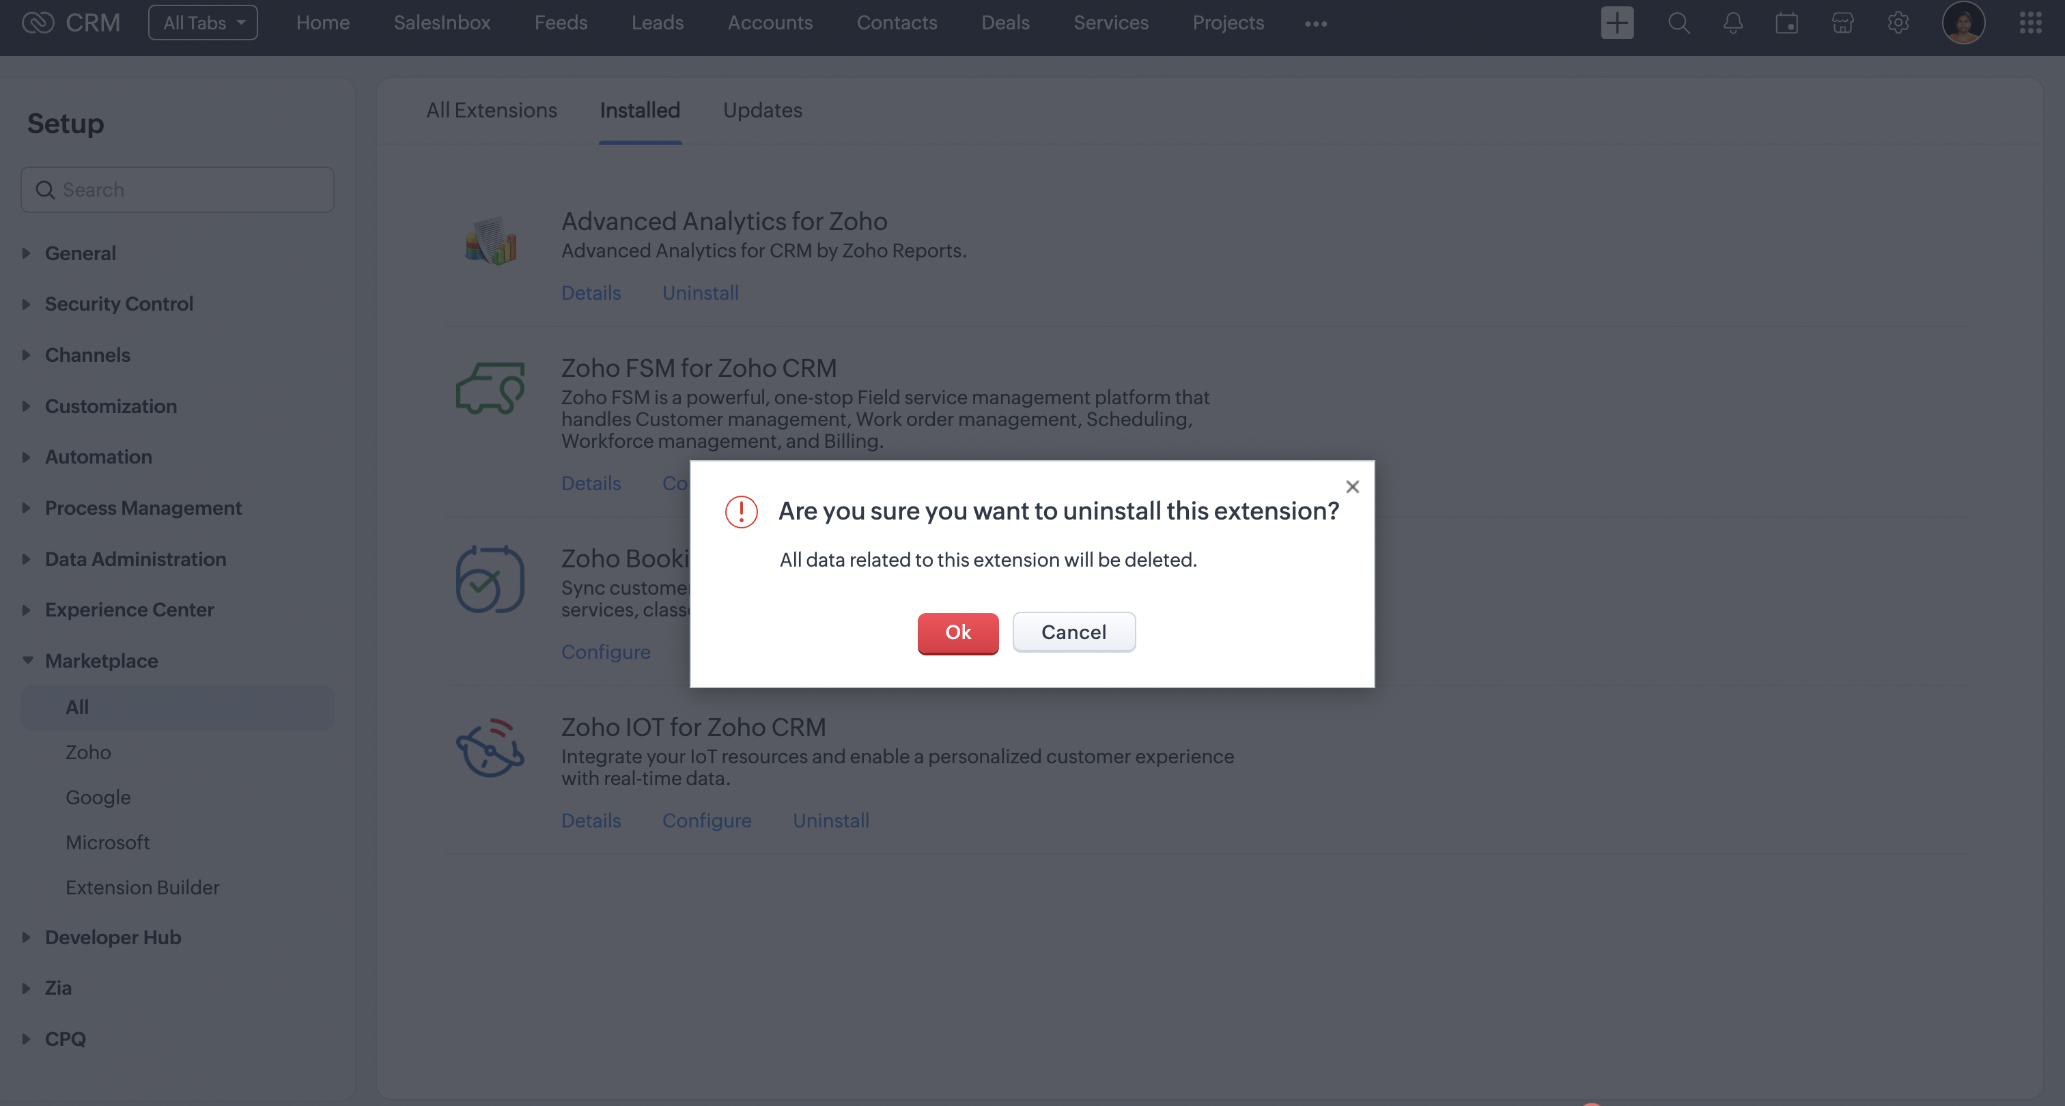Collapse the Marketplace section
Screen dimensions: 2065x1106
[x=101, y=660]
